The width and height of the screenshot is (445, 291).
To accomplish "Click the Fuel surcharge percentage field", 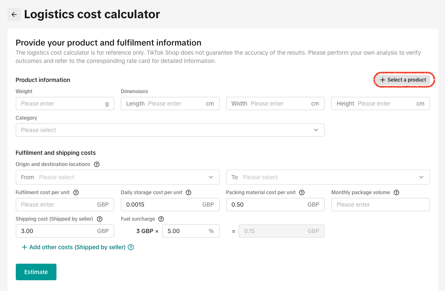I will pos(185,231).
